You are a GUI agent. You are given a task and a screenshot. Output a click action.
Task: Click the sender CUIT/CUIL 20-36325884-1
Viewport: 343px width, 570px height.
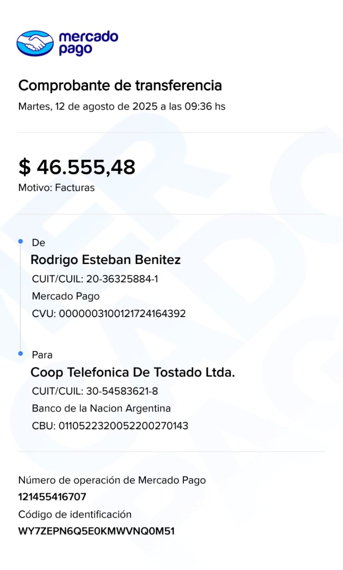[95, 279]
